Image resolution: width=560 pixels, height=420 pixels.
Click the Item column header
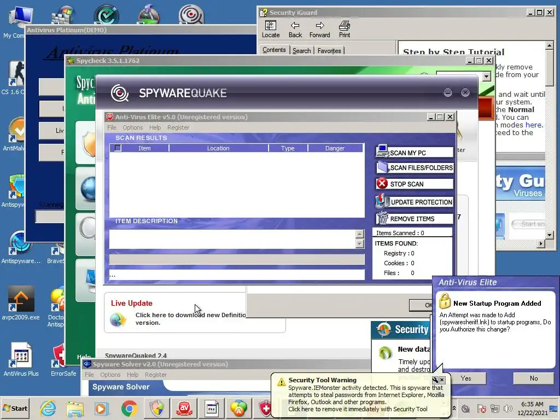[x=144, y=148]
